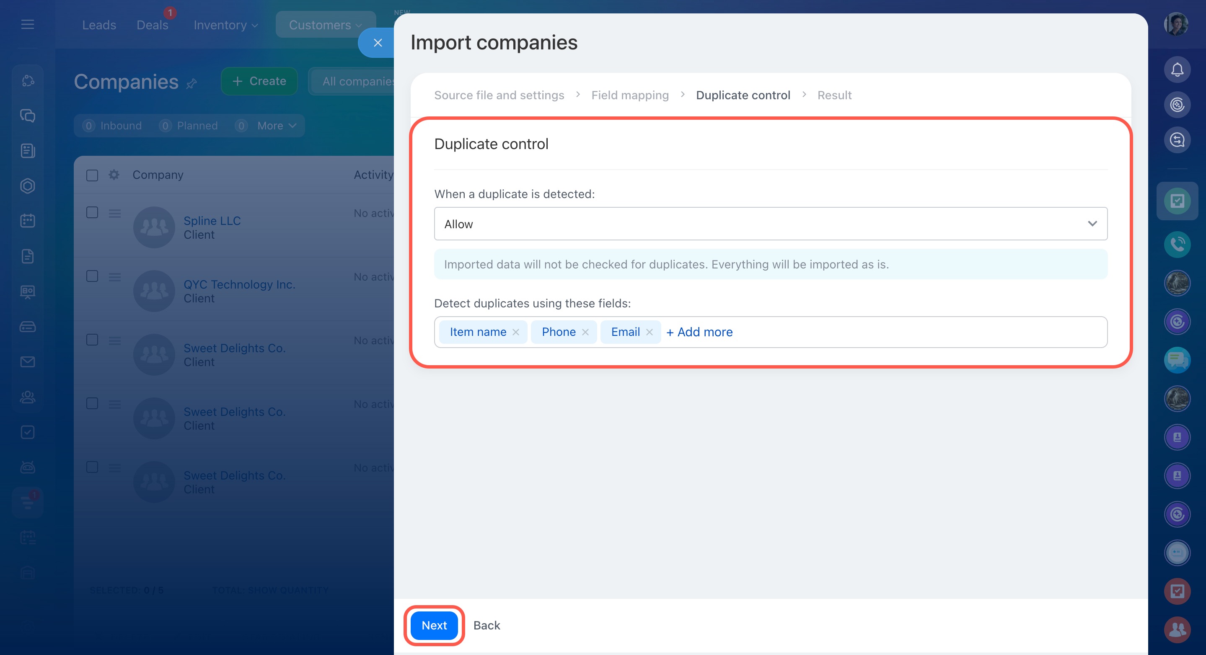Open the calendar icon in left sidebar
Screen dimensions: 1206x655
(x=28, y=221)
